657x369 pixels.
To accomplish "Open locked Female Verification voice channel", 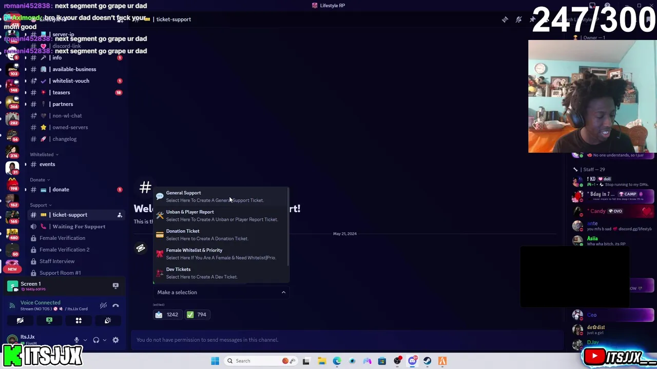I will [75, 238].
